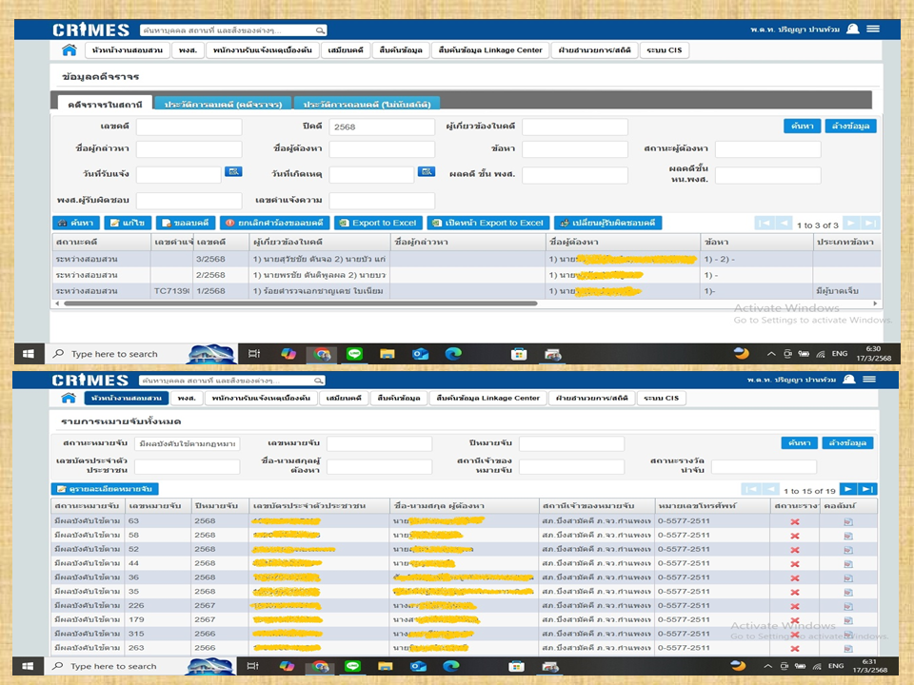The height and width of the screenshot is (685, 914).
Task: Click the document icon for warrant number 63
Action: coord(847,521)
